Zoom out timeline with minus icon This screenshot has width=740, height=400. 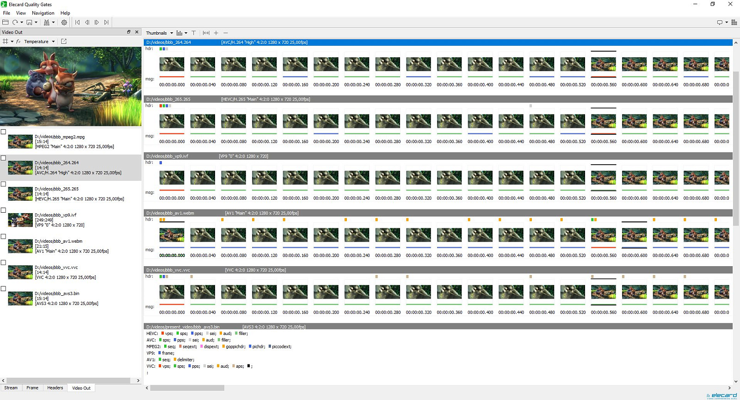226,33
